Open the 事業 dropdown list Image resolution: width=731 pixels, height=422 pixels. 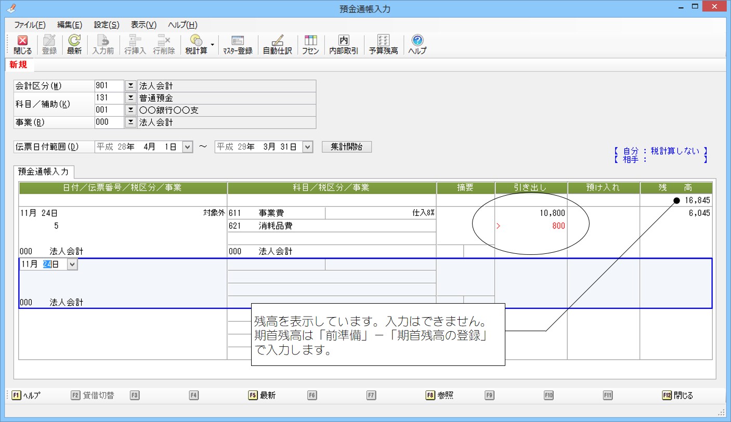(x=130, y=122)
